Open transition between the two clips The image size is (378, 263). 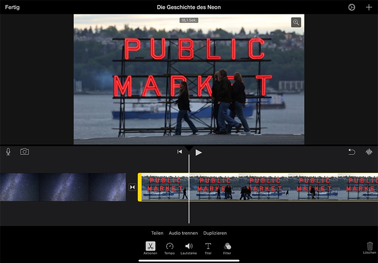[132, 187]
